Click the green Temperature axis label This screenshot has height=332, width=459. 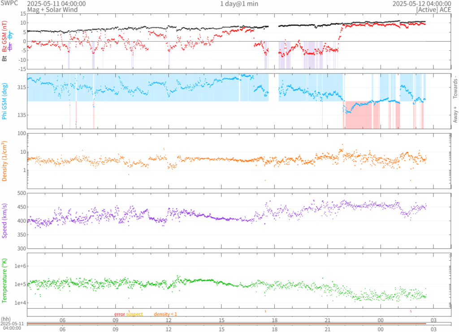(x=5, y=280)
